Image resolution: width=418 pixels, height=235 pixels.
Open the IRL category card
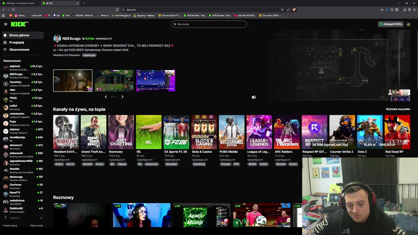(x=149, y=132)
